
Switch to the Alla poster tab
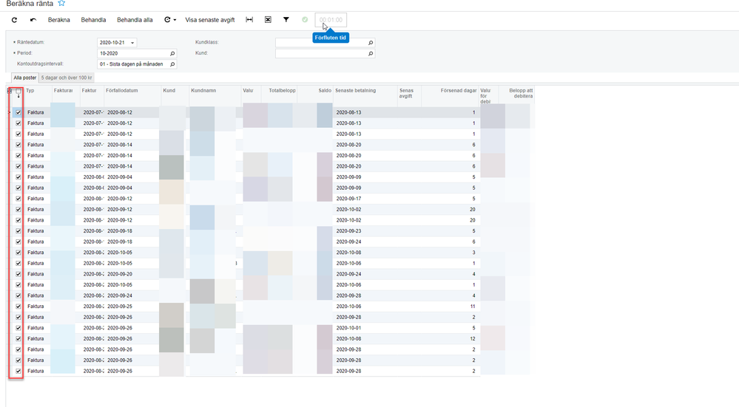click(x=24, y=77)
